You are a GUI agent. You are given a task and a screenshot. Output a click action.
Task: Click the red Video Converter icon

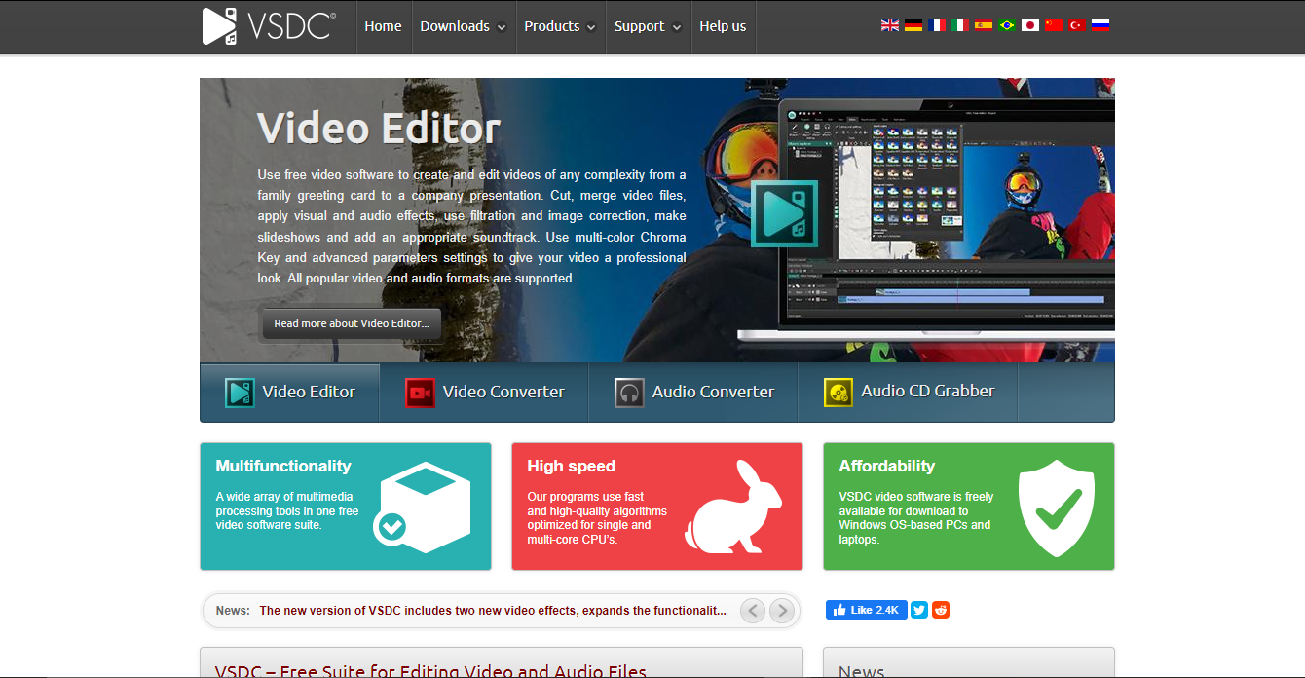pyautogui.click(x=420, y=393)
